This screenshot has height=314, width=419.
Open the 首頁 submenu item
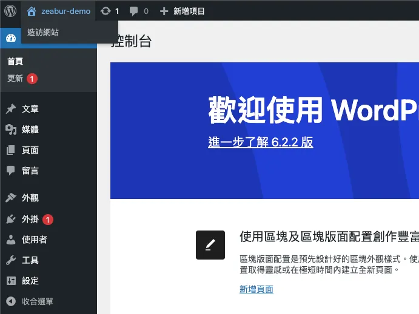point(15,61)
